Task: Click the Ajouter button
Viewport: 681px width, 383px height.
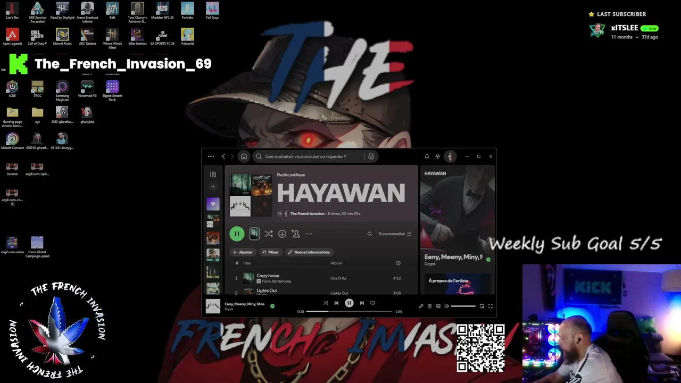Action: [243, 252]
